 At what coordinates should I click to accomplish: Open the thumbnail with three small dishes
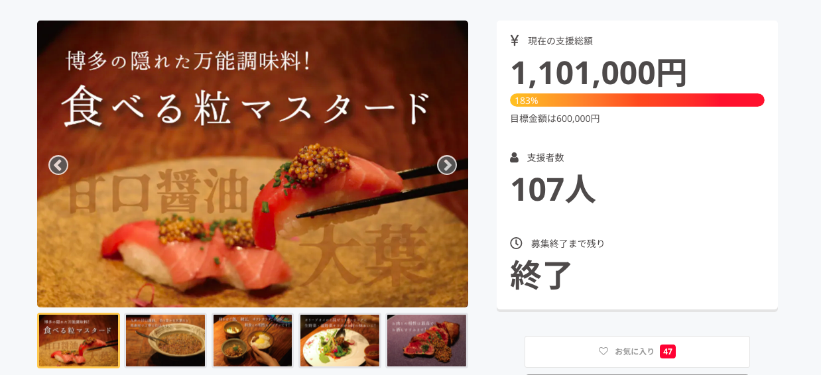(x=253, y=341)
